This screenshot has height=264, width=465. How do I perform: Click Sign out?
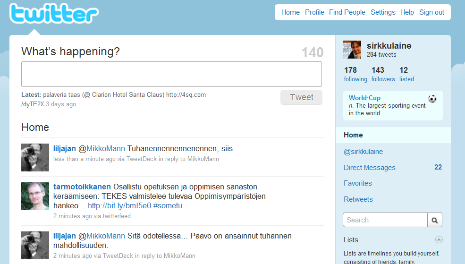click(431, 12)
